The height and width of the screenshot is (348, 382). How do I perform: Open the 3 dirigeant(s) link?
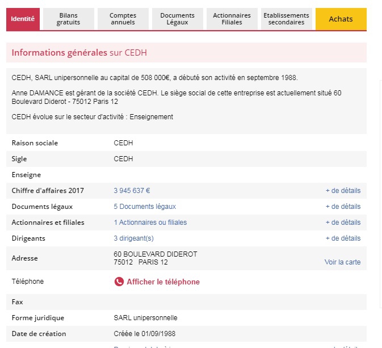click(x=134, y=238)
